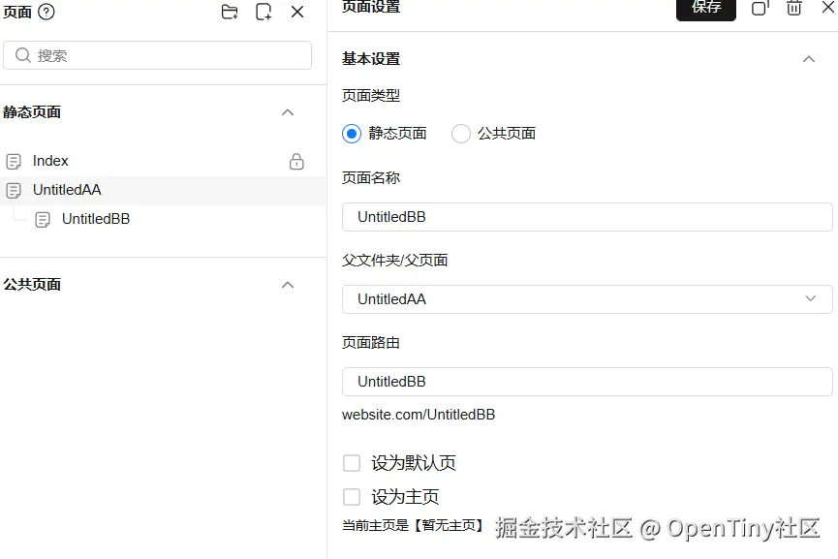This screenshot has width=838, height=559.
Task: Edit the 页面名称 field UntitledBB
Action: 587,217
